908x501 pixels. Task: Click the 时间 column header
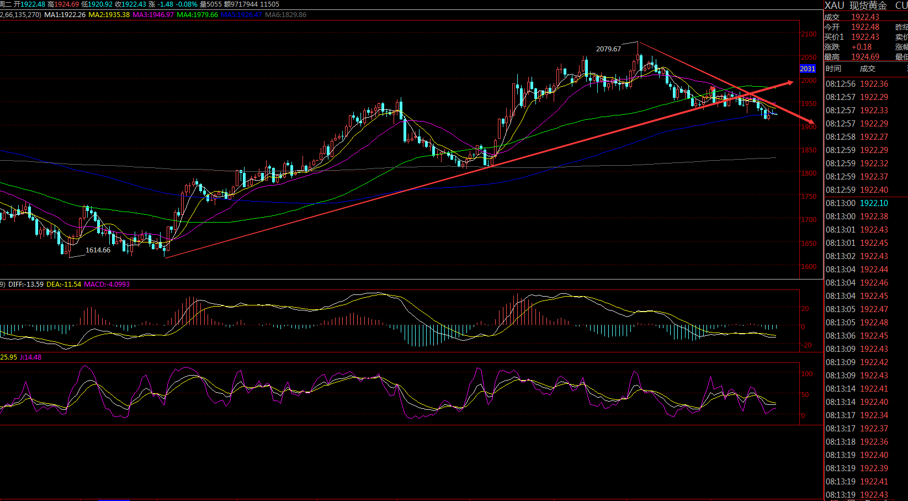[833, 68]
